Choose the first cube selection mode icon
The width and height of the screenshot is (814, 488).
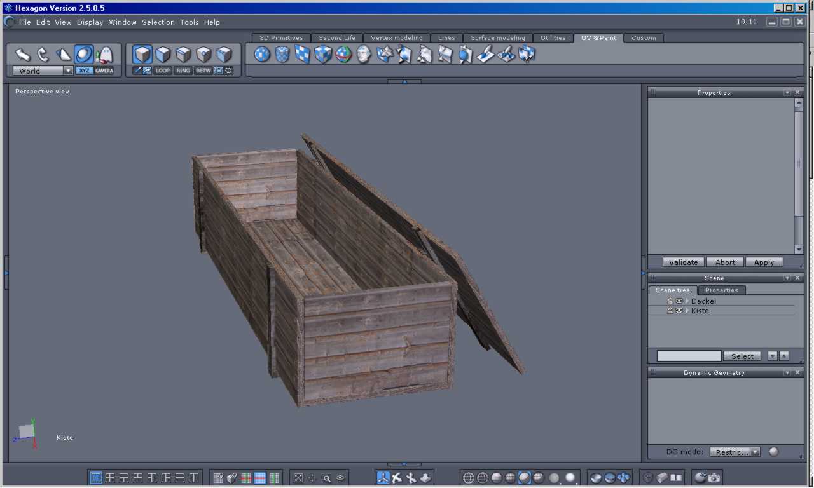[x=142, y=55]
